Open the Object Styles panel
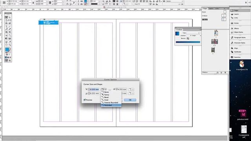 (240, 32)
